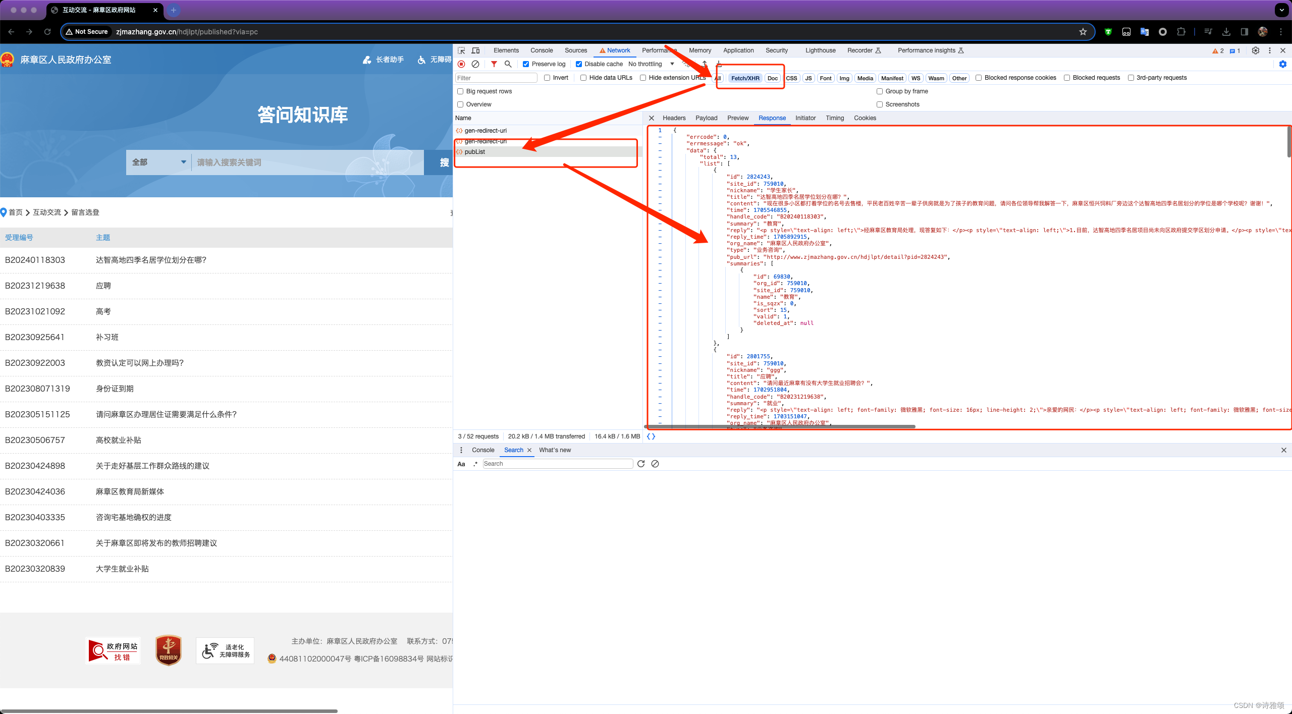
Task: Open the drawer Console tab
Action: [483, 450]
